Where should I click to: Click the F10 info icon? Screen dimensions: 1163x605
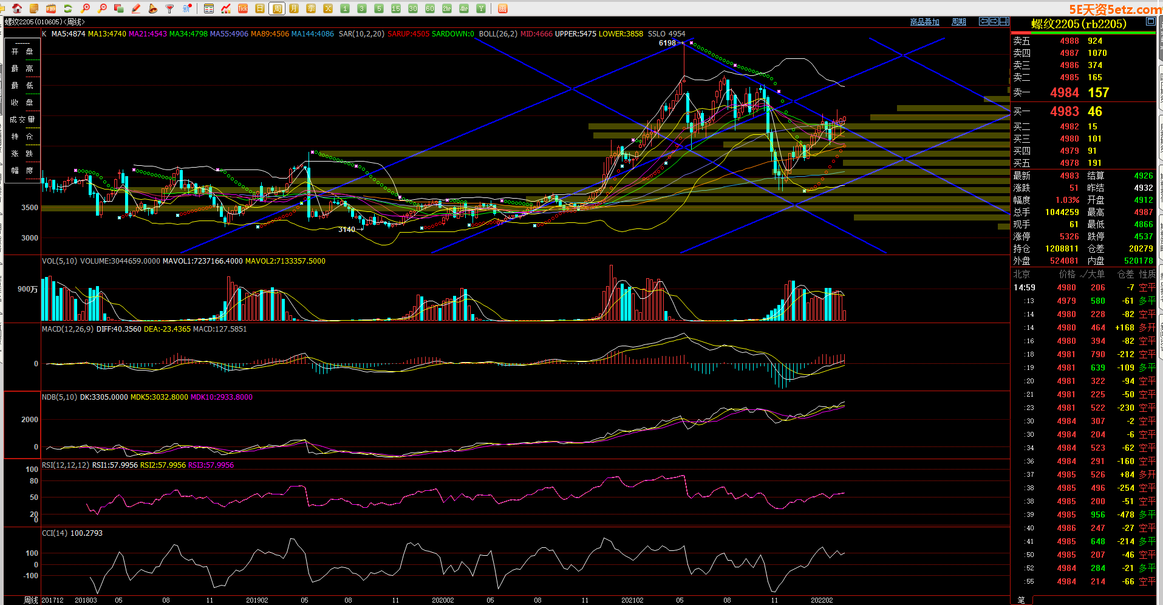coord(51,9)
